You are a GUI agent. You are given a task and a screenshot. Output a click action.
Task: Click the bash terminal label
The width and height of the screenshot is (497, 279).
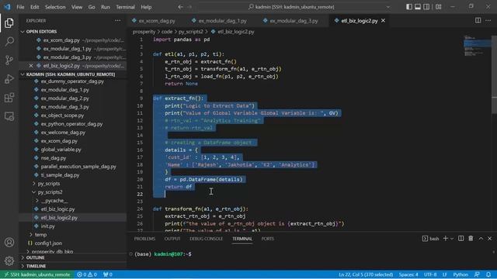point(431,239)
